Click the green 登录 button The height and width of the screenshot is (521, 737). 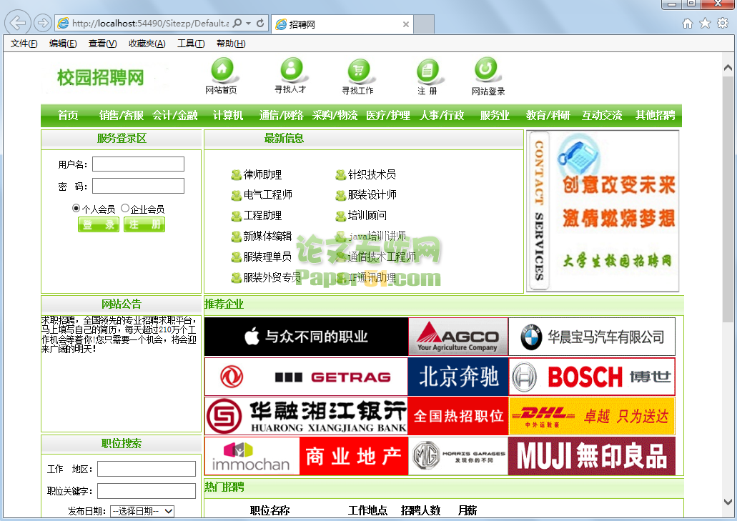click(99, 224)
